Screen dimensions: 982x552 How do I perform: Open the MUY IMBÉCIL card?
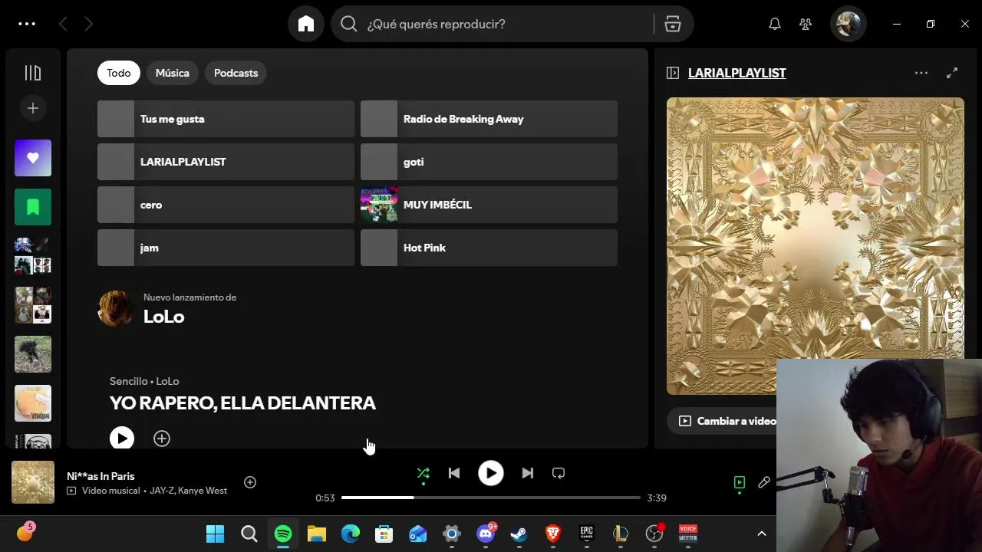coord(489,205)
